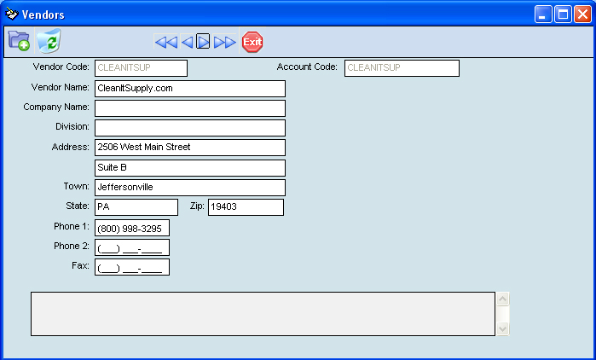The width and height of the screenshot is (596, 360).
Task: Click the empty Phone 2 field
Action: click(x=132, y=247)
